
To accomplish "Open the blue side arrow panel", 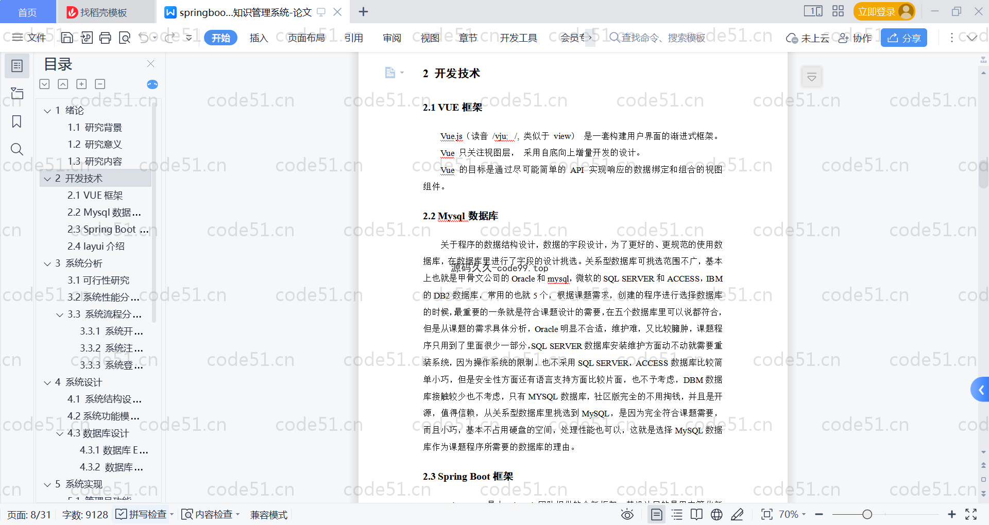I will pos(980,390).
